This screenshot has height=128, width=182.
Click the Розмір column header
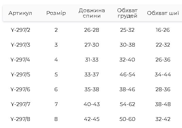pyautogui.click(x=56, y=13)
